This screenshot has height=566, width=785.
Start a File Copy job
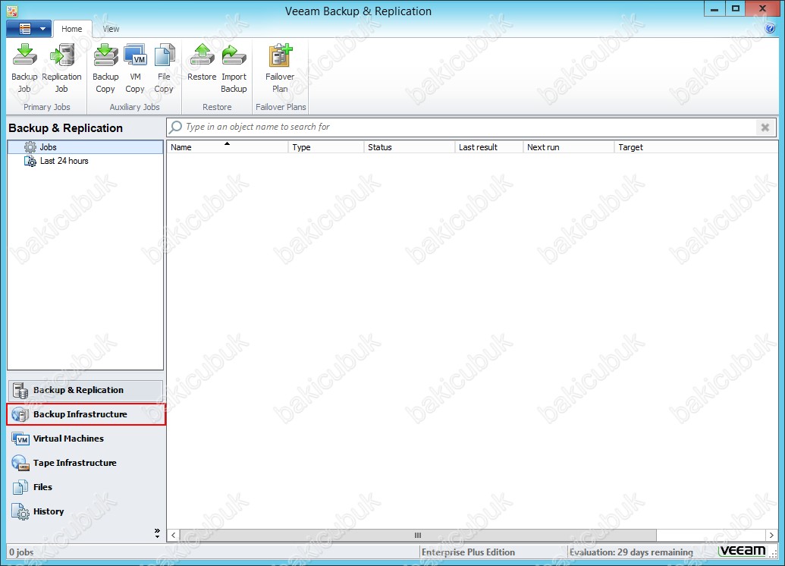coord(164,68)
